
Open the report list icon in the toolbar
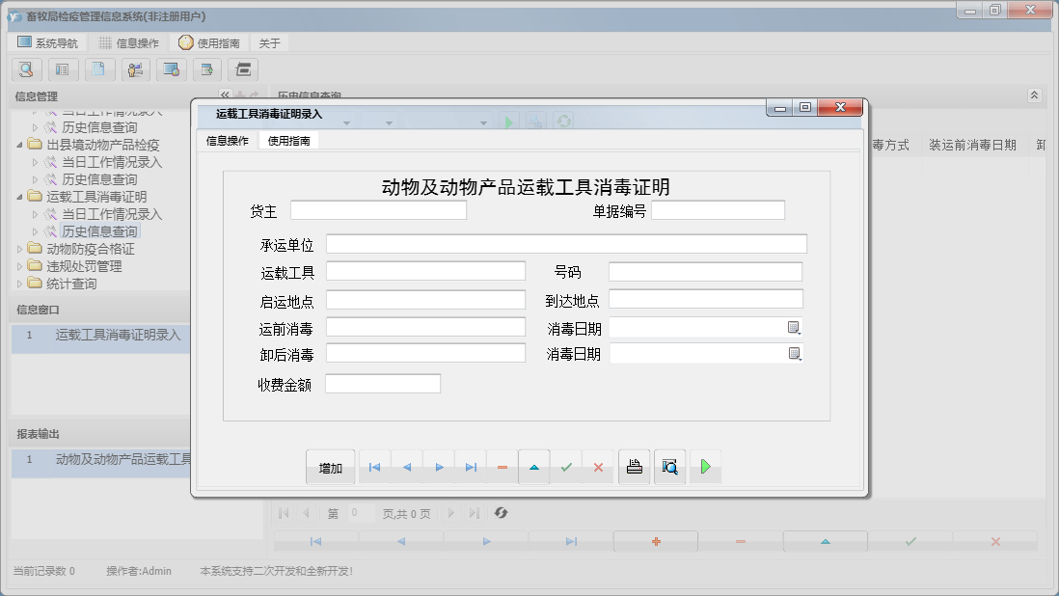click(x=63, y=69)
